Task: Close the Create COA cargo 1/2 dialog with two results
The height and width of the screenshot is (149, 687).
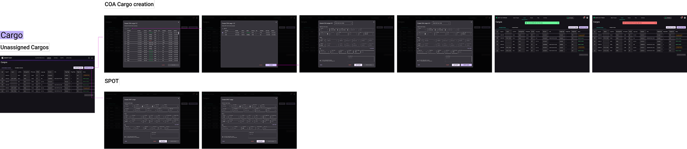Action: click(276, 22)
